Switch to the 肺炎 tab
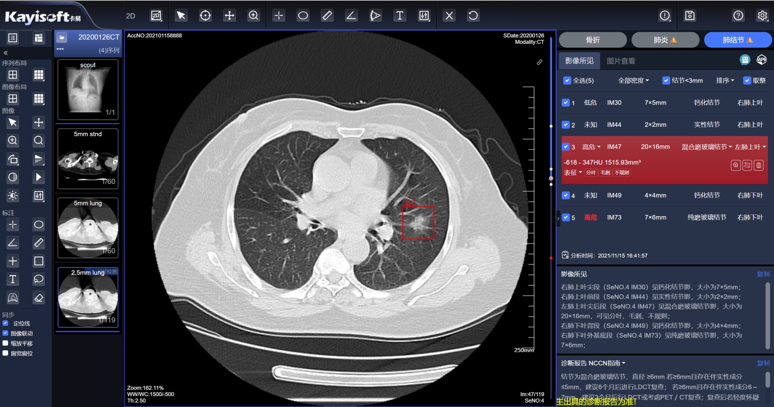 [x=665, y=40]
